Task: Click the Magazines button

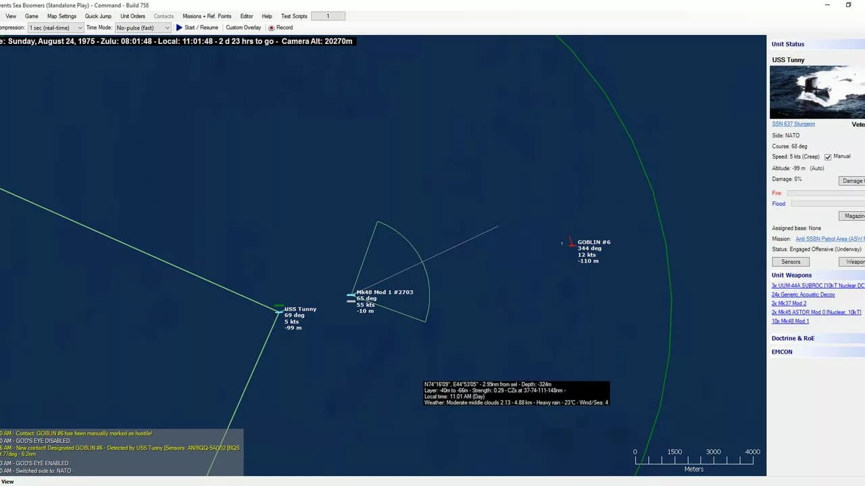Action: coord(851,216)
